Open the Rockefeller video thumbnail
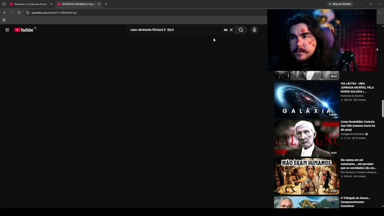384x216 pixels. point(306,138)
